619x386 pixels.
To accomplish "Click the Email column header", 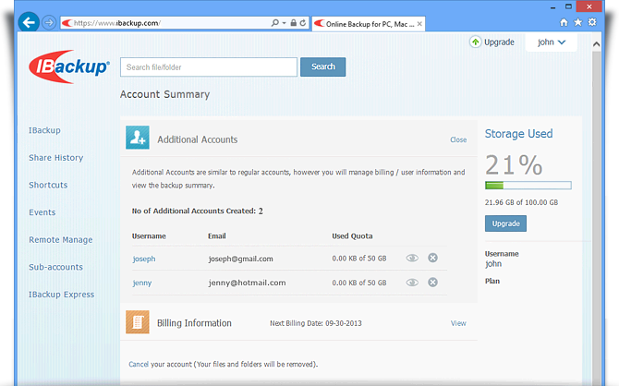I will 217,236.
